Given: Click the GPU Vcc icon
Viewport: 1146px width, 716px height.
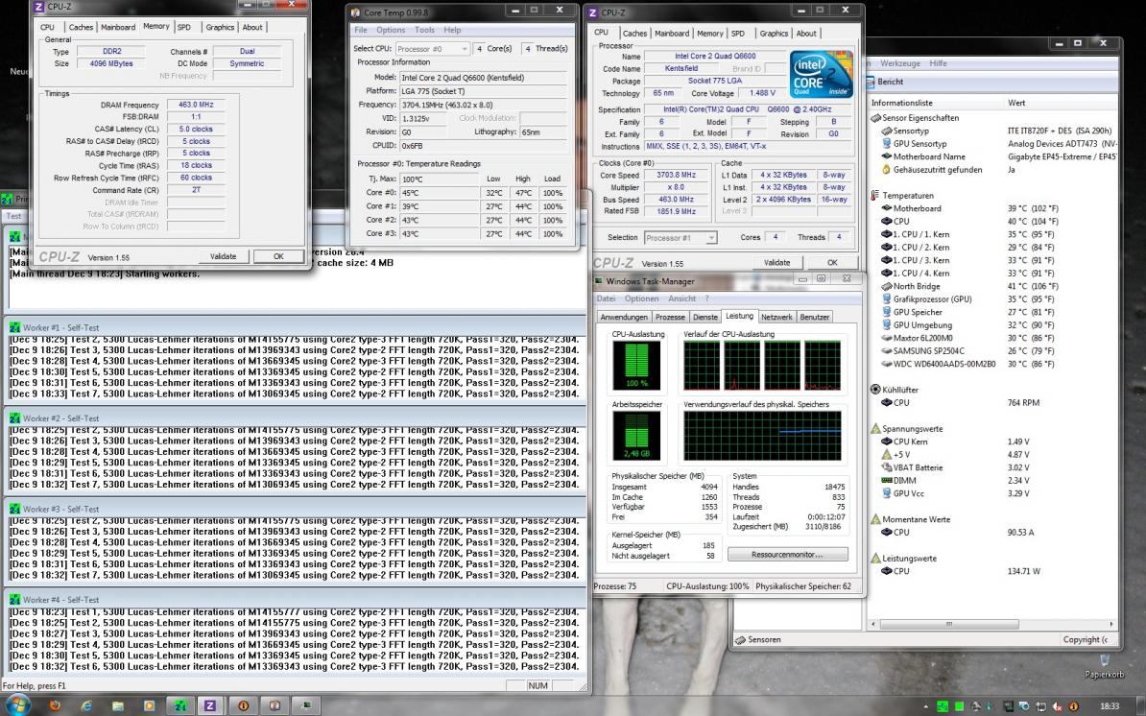Looking at the screenshot, I should pyautogui.click(x=887, y=493).
